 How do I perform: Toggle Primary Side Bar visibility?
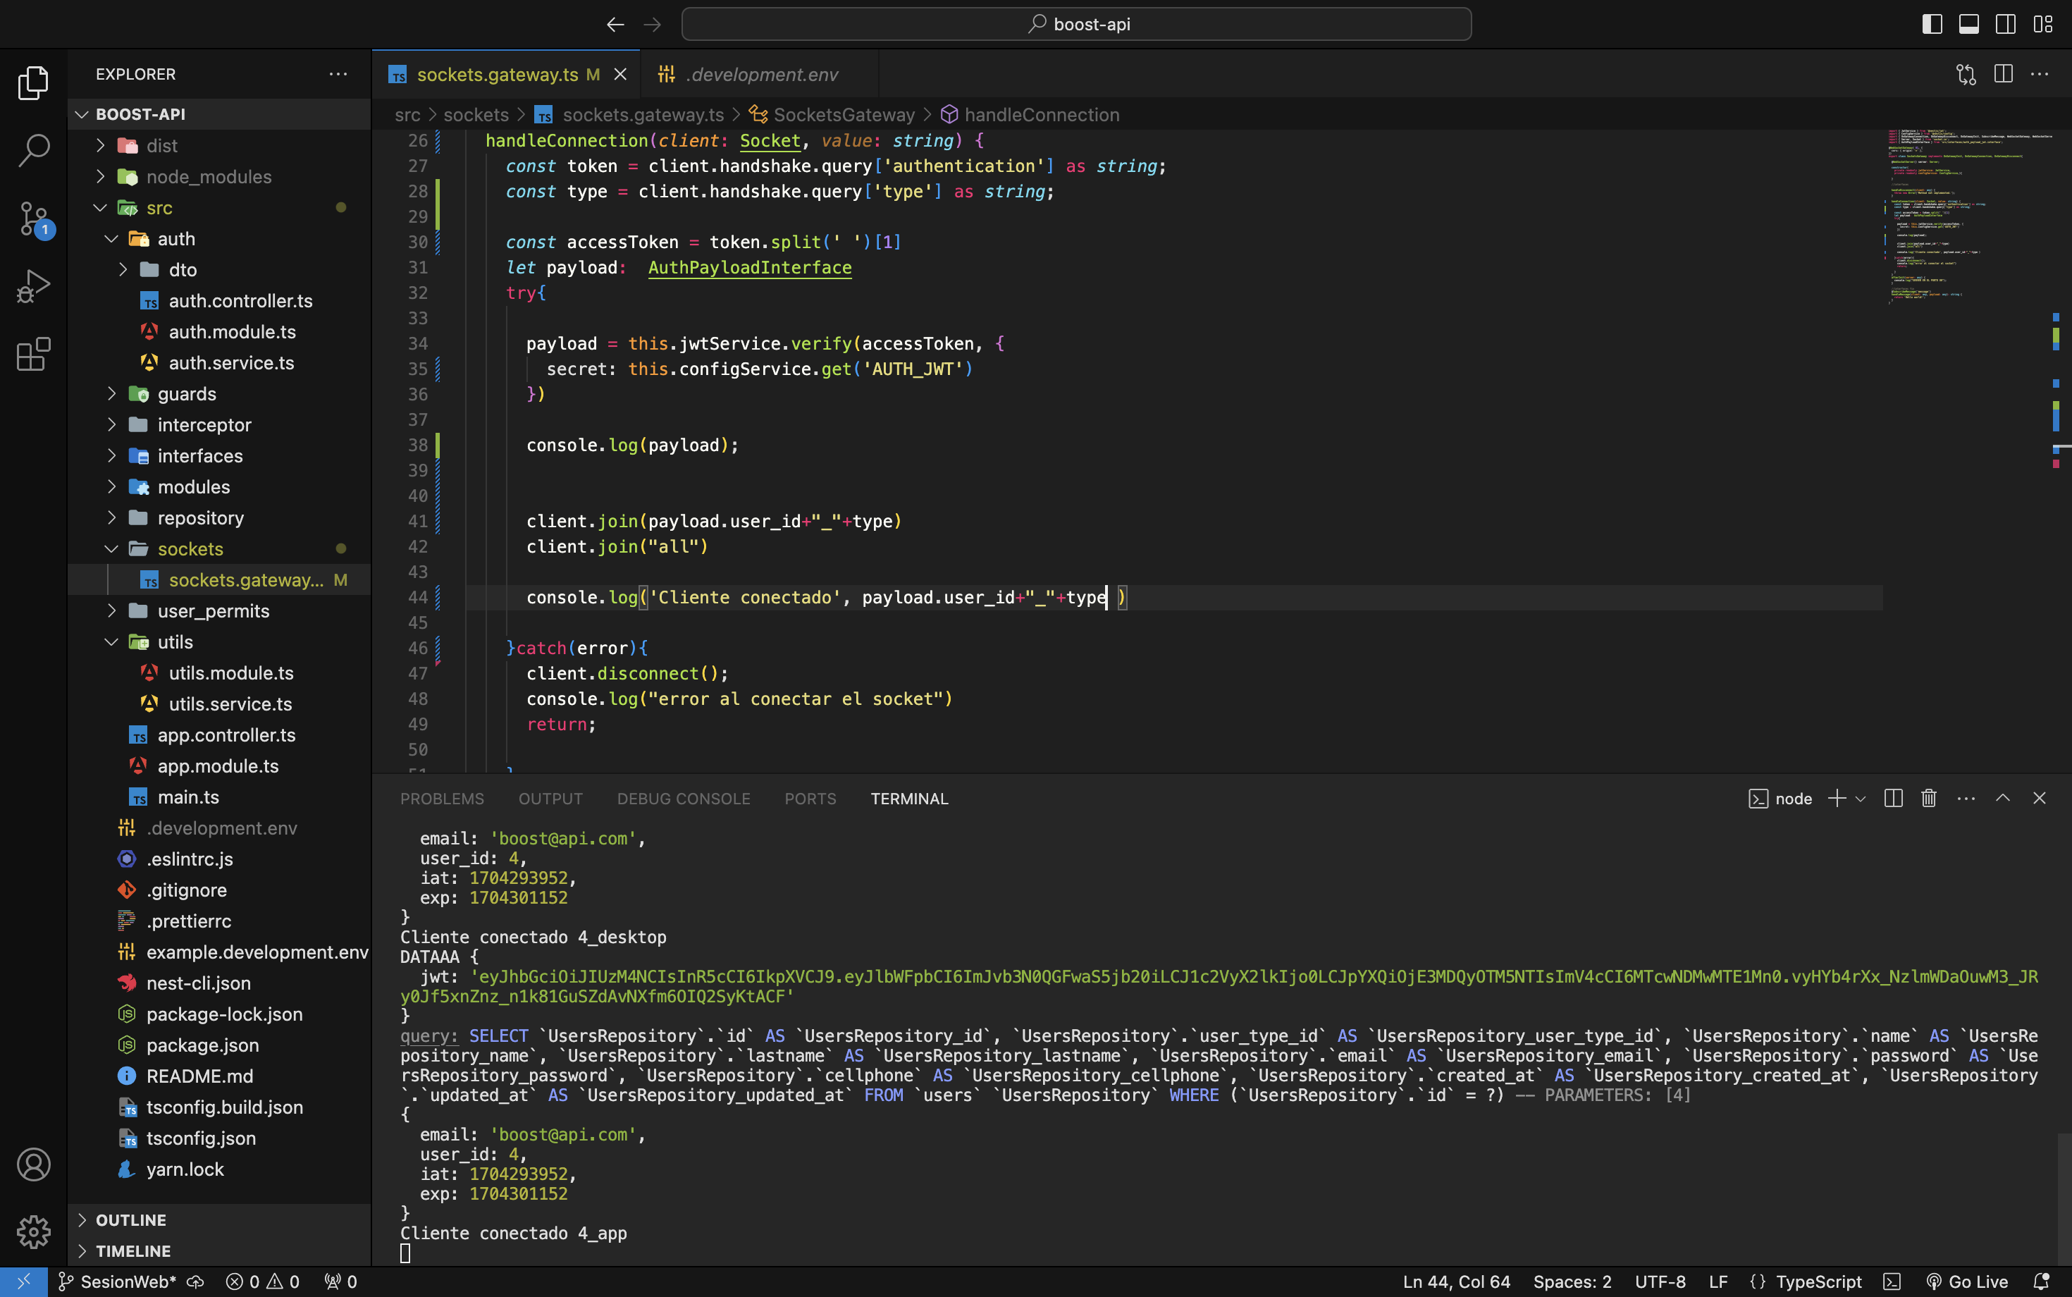[x=1932, y=24]
